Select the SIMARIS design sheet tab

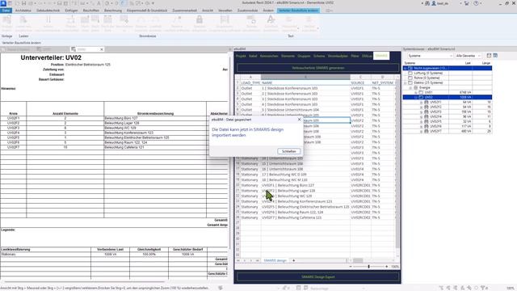(x=275, y=260)
